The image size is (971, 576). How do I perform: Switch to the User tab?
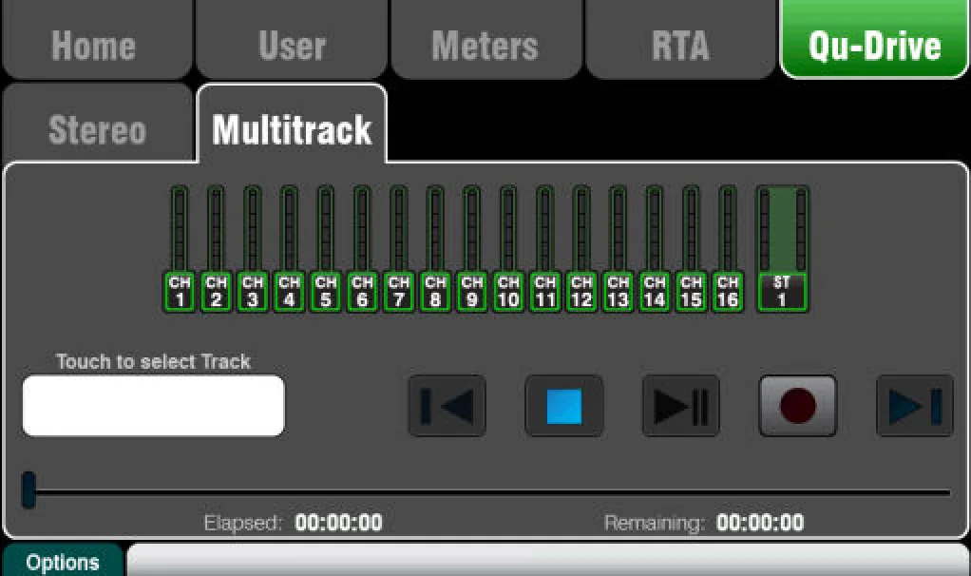(x=292, y=40)
